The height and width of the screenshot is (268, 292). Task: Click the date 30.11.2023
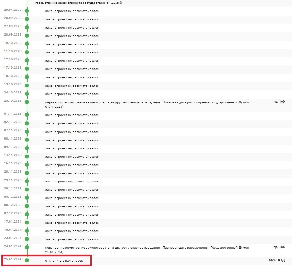(x=13, y=188)
